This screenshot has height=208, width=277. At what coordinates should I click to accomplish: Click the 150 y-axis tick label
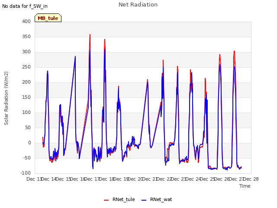[26, 97]
